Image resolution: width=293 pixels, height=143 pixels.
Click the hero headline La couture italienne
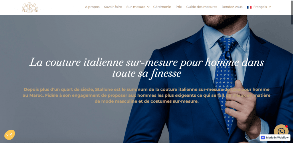pyautogui.click(x=146, y=68)
